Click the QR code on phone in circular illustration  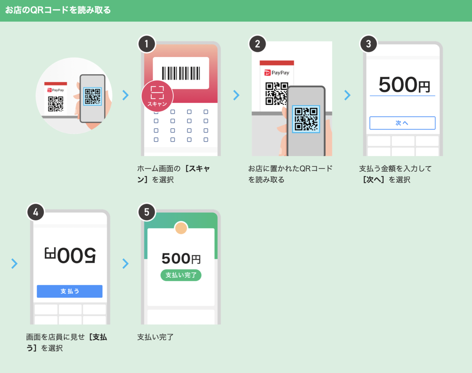pos(93,96)
